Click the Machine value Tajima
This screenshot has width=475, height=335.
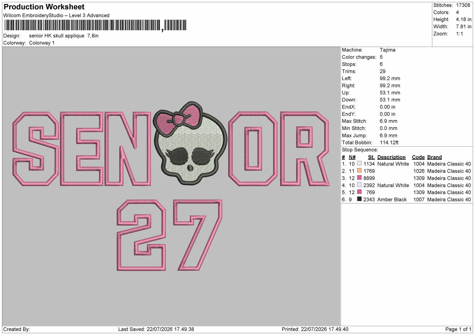(388, 50)
